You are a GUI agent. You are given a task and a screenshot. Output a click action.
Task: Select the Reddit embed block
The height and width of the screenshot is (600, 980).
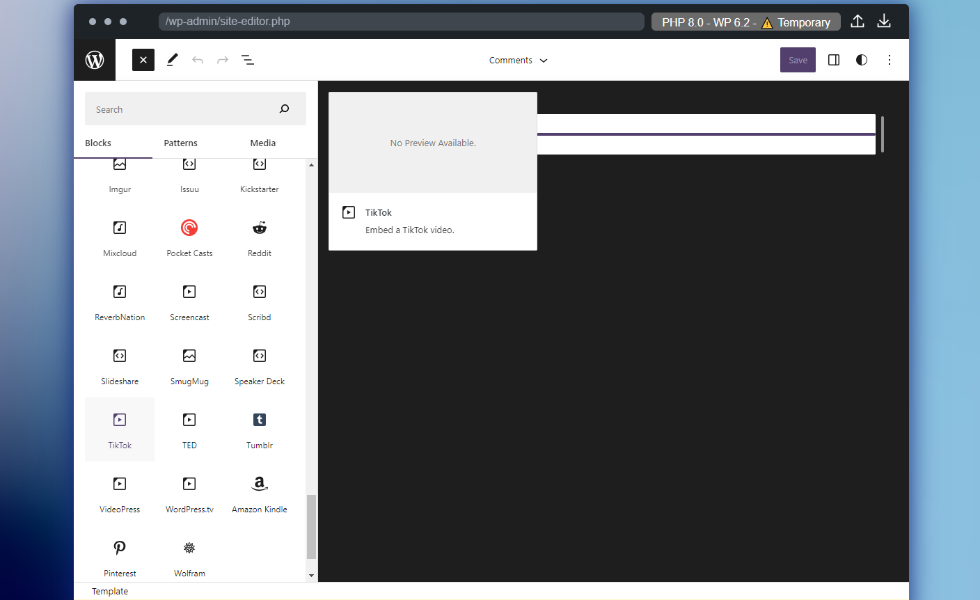coord(259,237)
